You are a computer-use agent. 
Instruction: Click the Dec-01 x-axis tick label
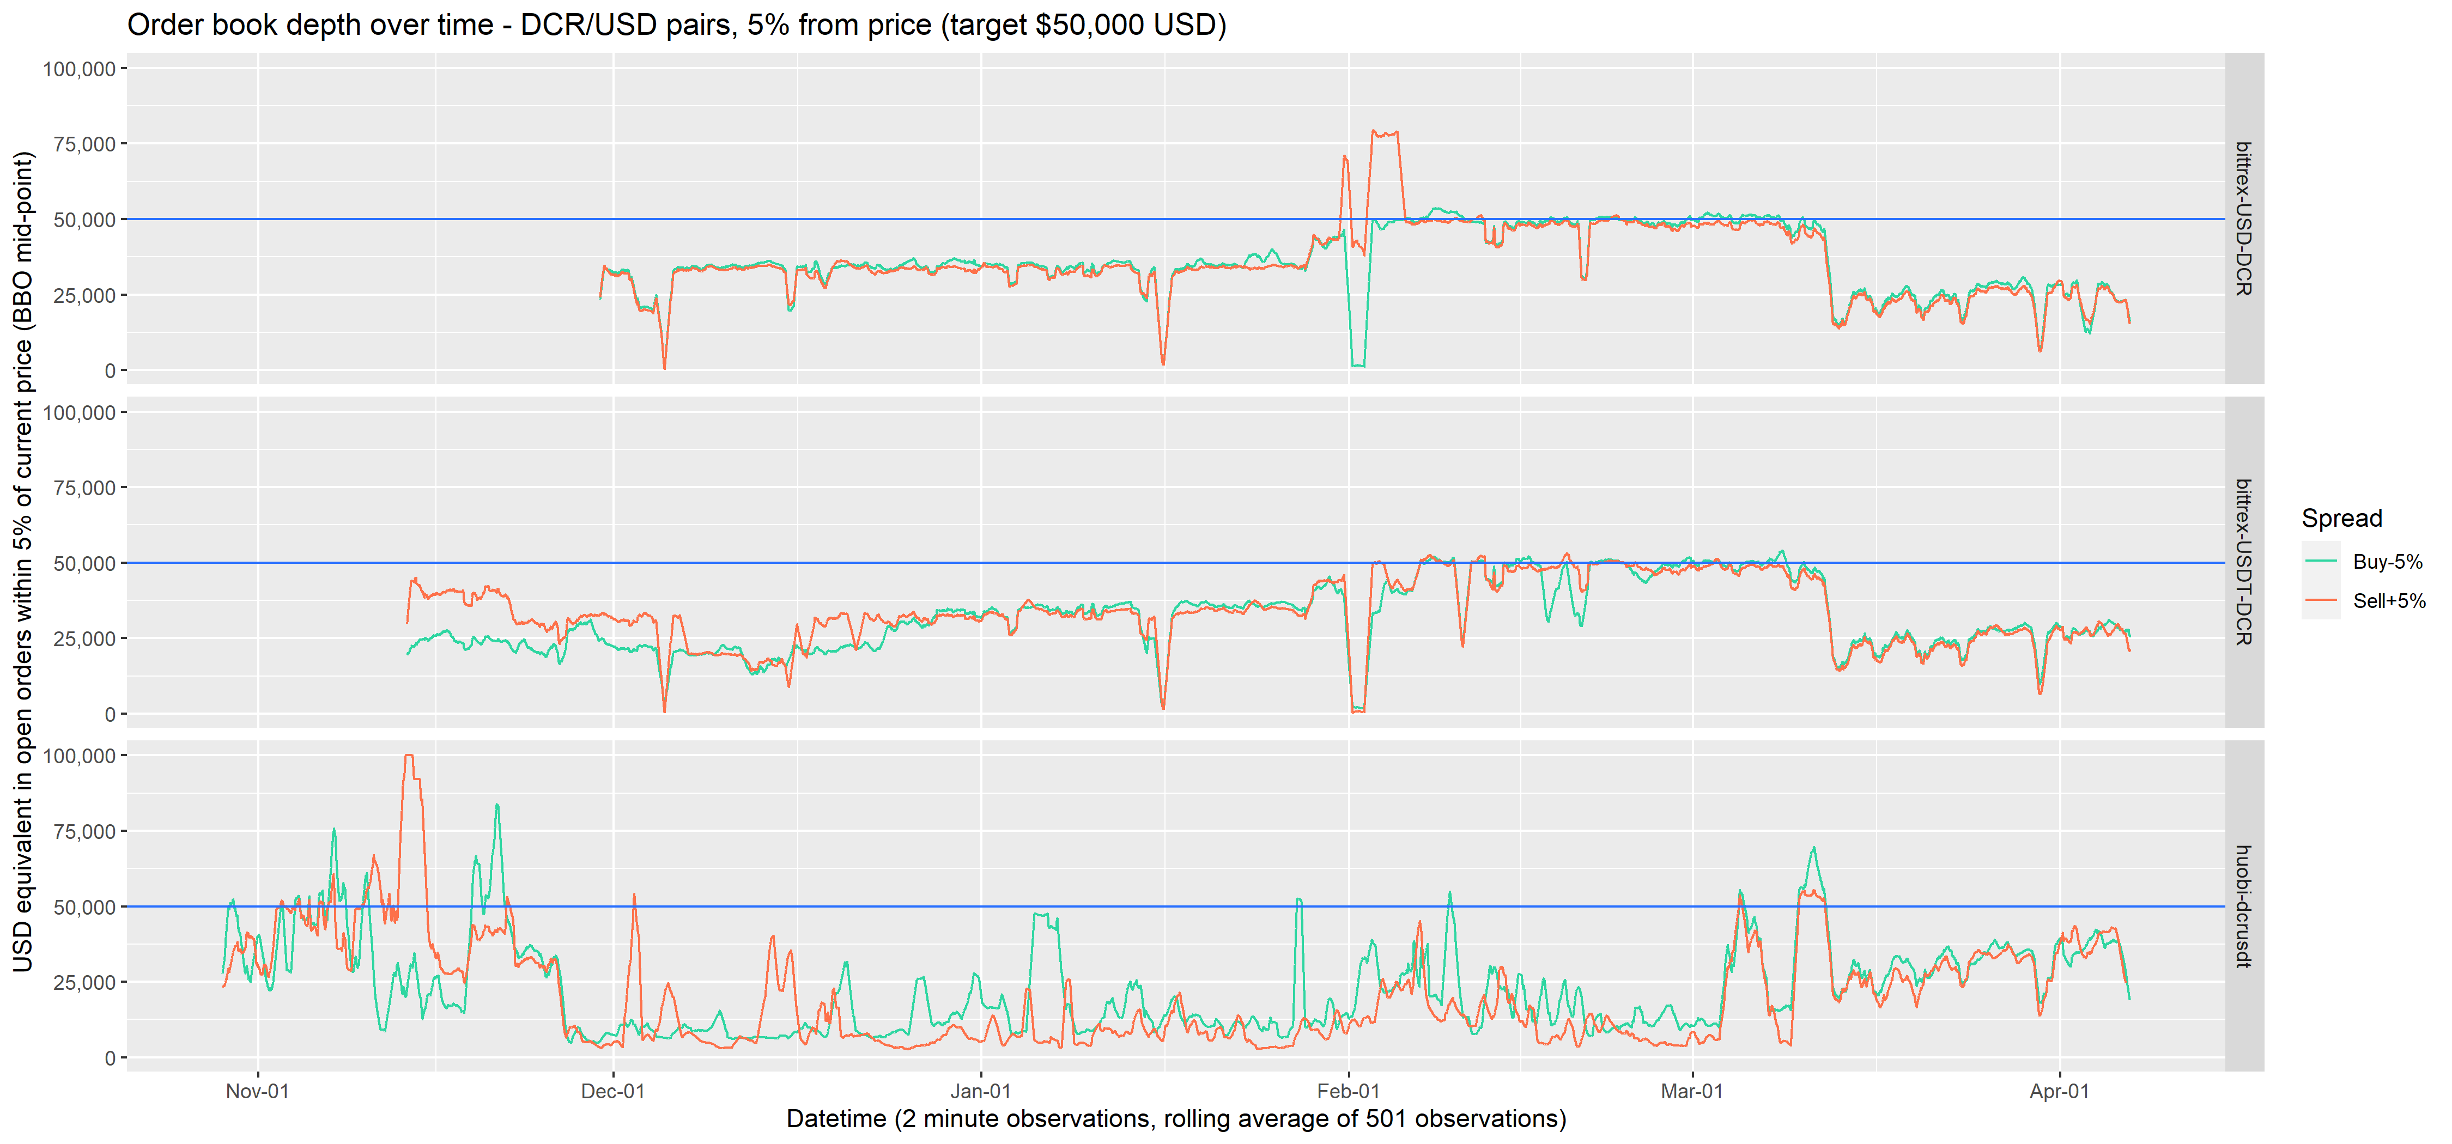[613, 1092]
